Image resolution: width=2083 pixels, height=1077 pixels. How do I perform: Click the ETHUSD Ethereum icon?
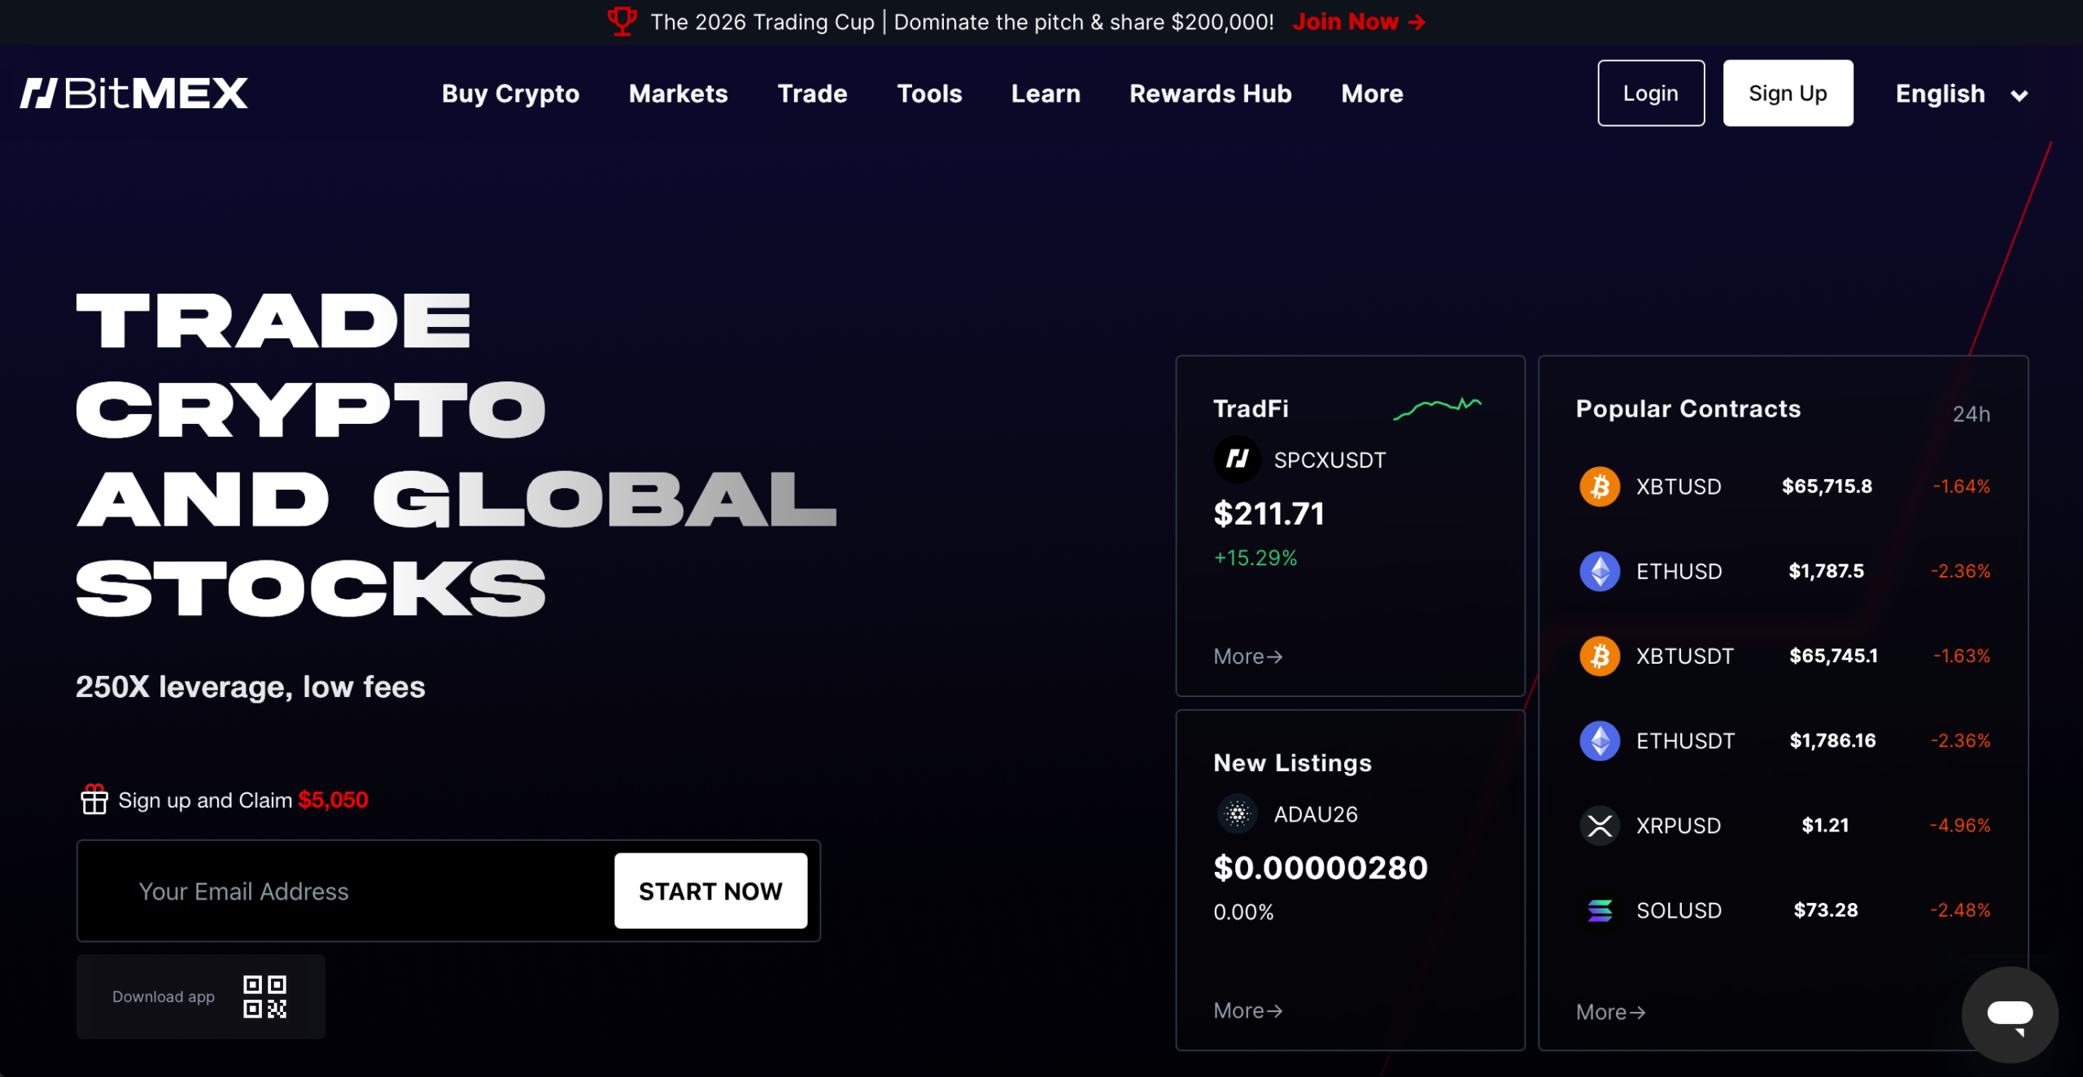(x=1600, y=571)
